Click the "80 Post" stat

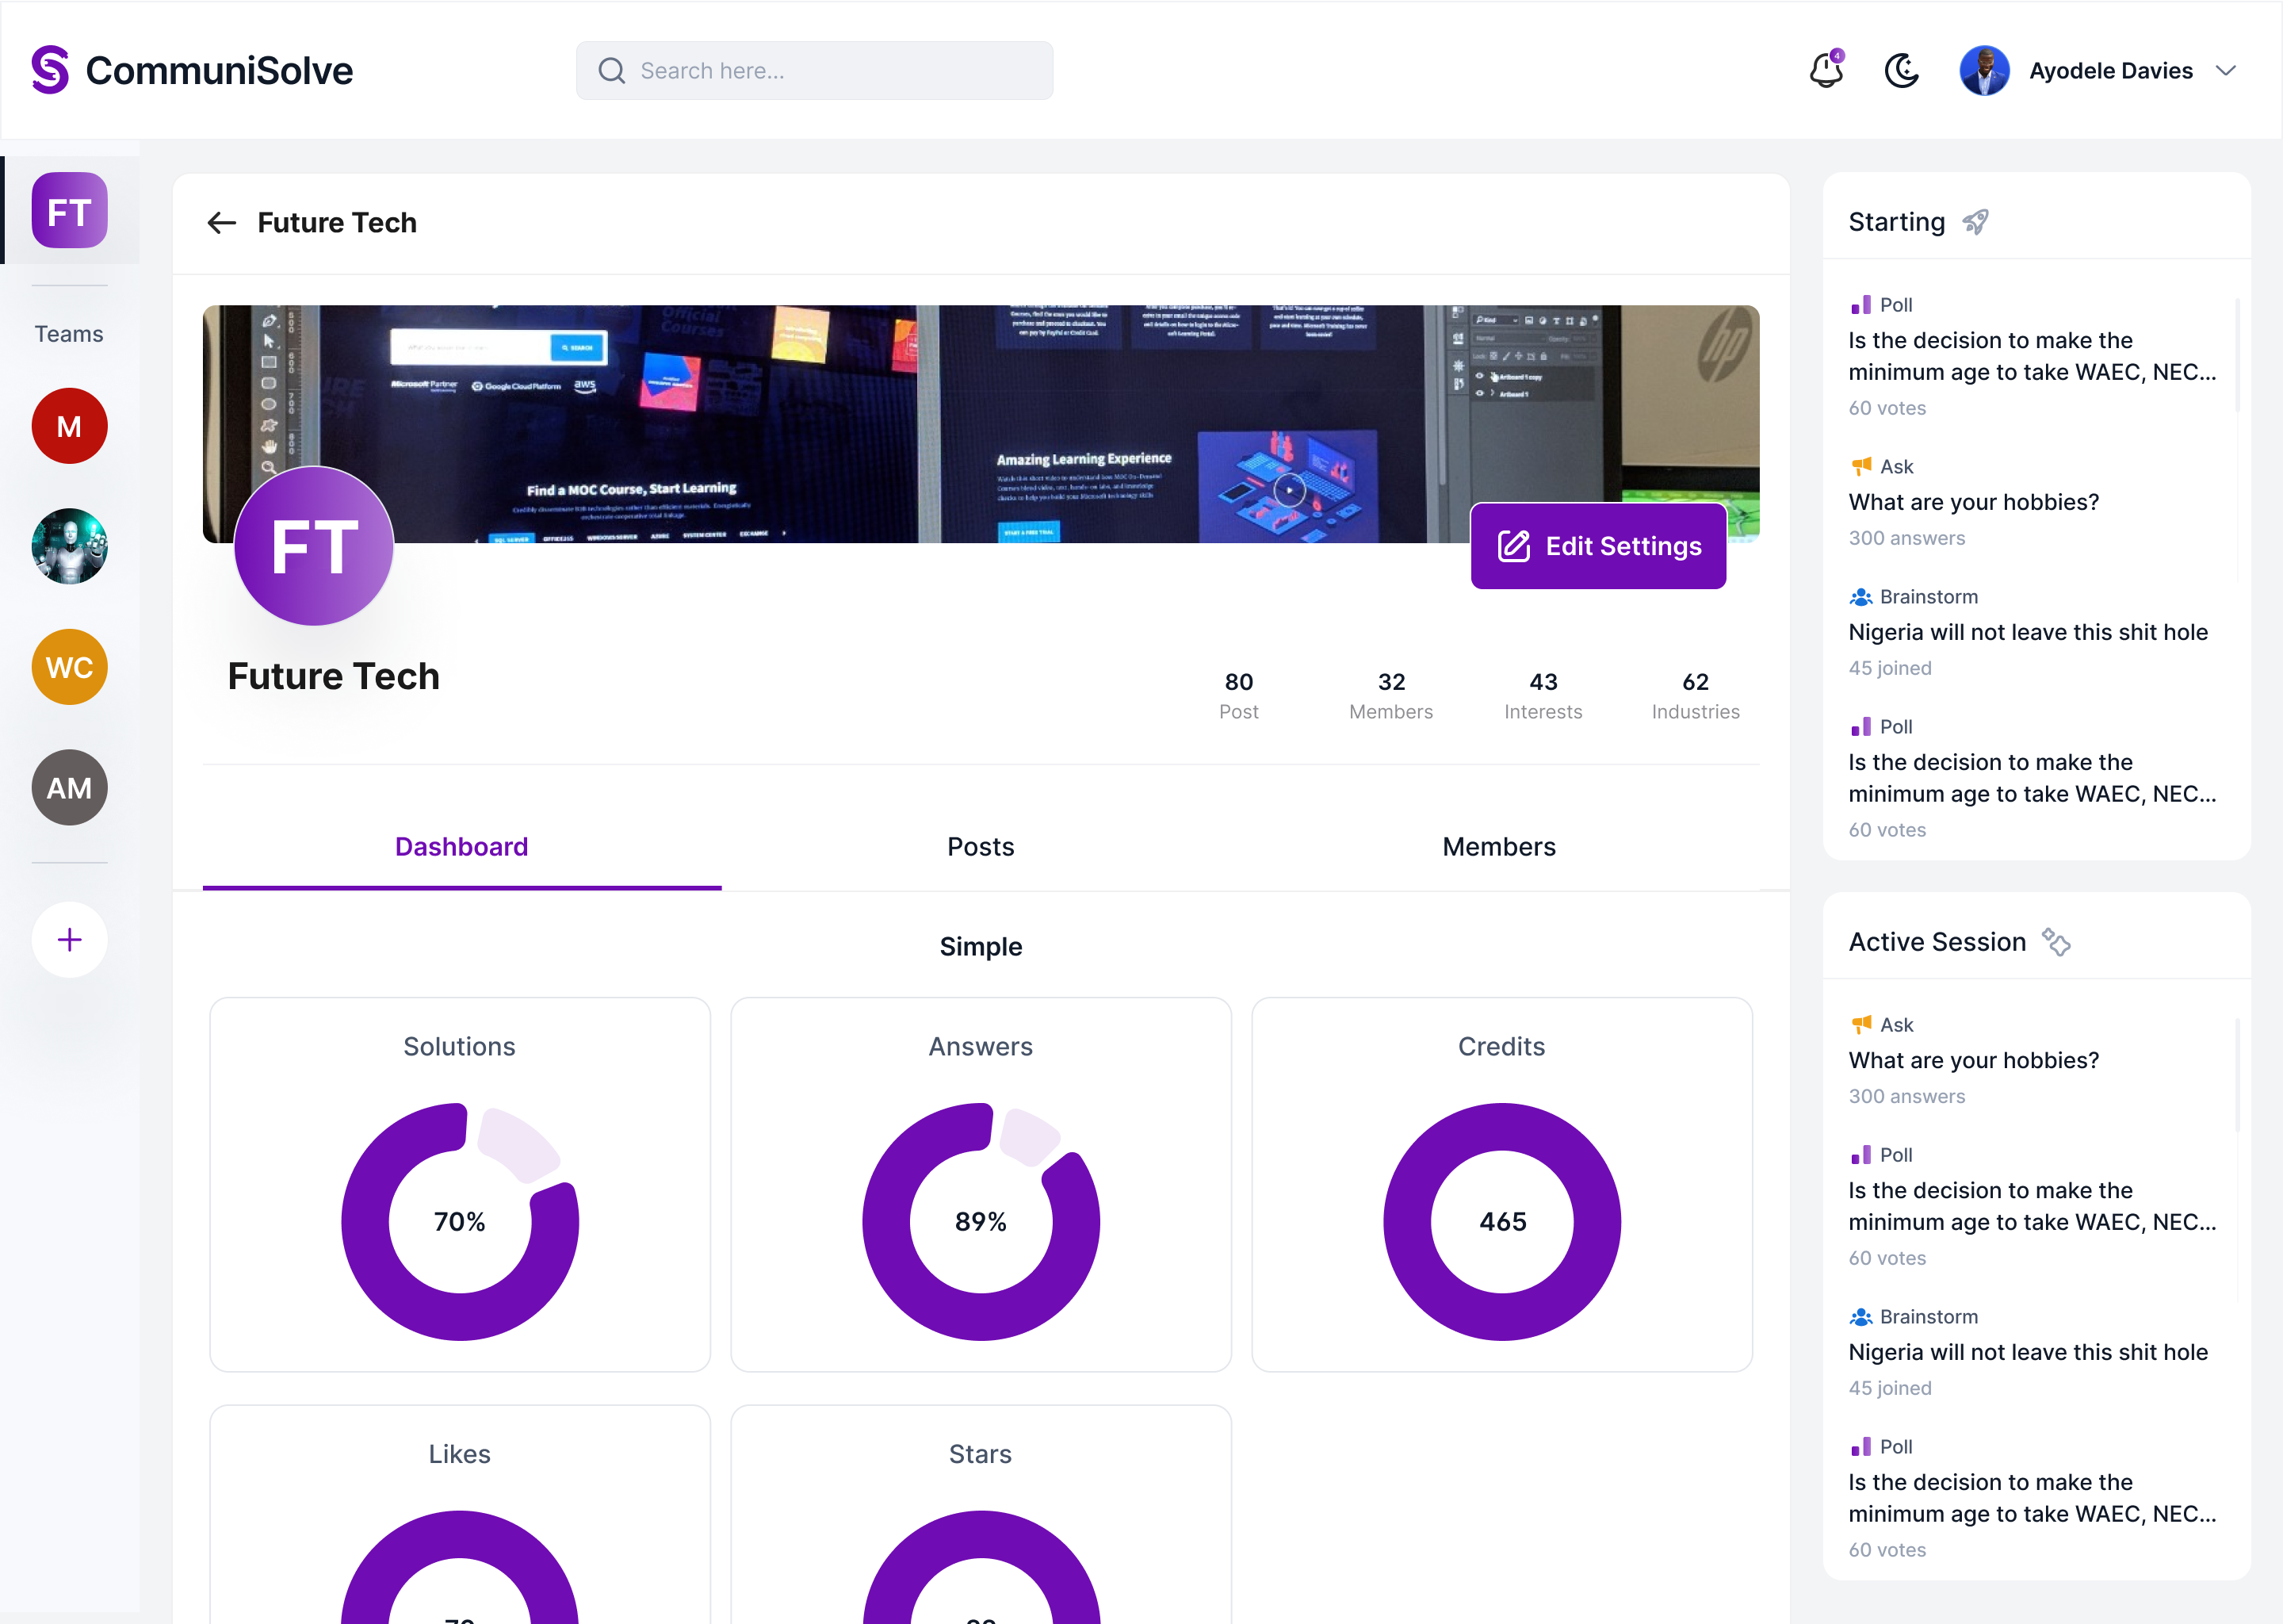(x=1238, y=696)
